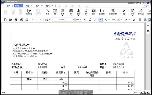Collapse the ribbon with the up chevron
Viewport: 152px width, 95px height.
(x=146, y=7)
